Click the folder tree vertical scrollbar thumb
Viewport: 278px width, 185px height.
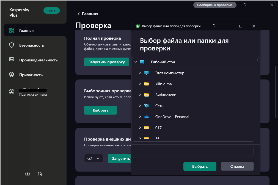pyautogui.click(x=257, y=60)
